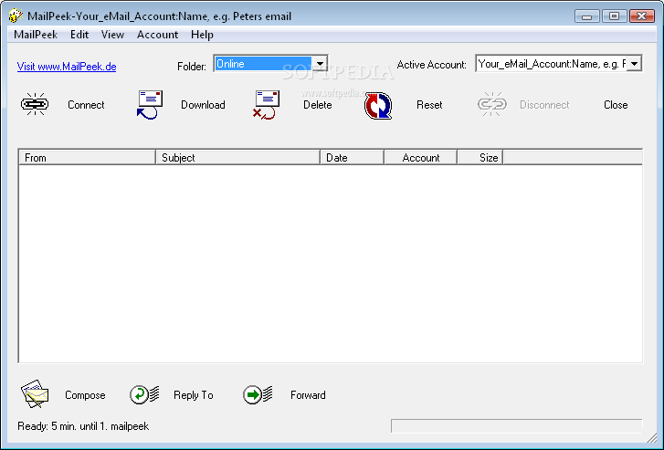Click the Close text button
This screenshot has width=664, height=450.
[x=616, y=105]
